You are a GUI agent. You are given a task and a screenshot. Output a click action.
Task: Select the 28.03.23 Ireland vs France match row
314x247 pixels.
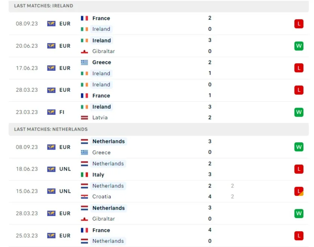159,90
